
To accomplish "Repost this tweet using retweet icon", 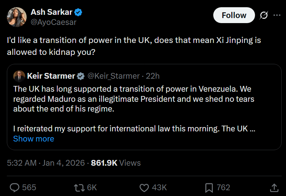I will [x=79, y=187].
